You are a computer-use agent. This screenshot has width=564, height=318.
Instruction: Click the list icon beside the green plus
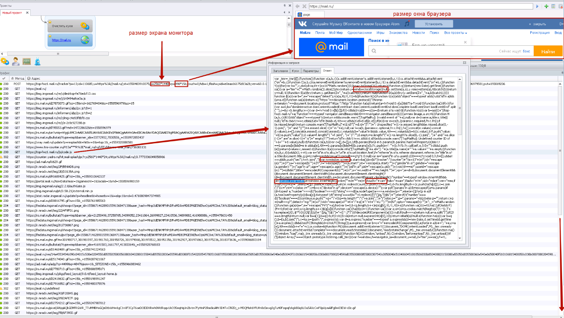553,6
